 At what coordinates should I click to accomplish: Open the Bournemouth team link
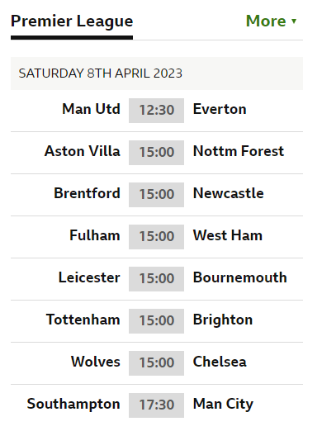240,277
